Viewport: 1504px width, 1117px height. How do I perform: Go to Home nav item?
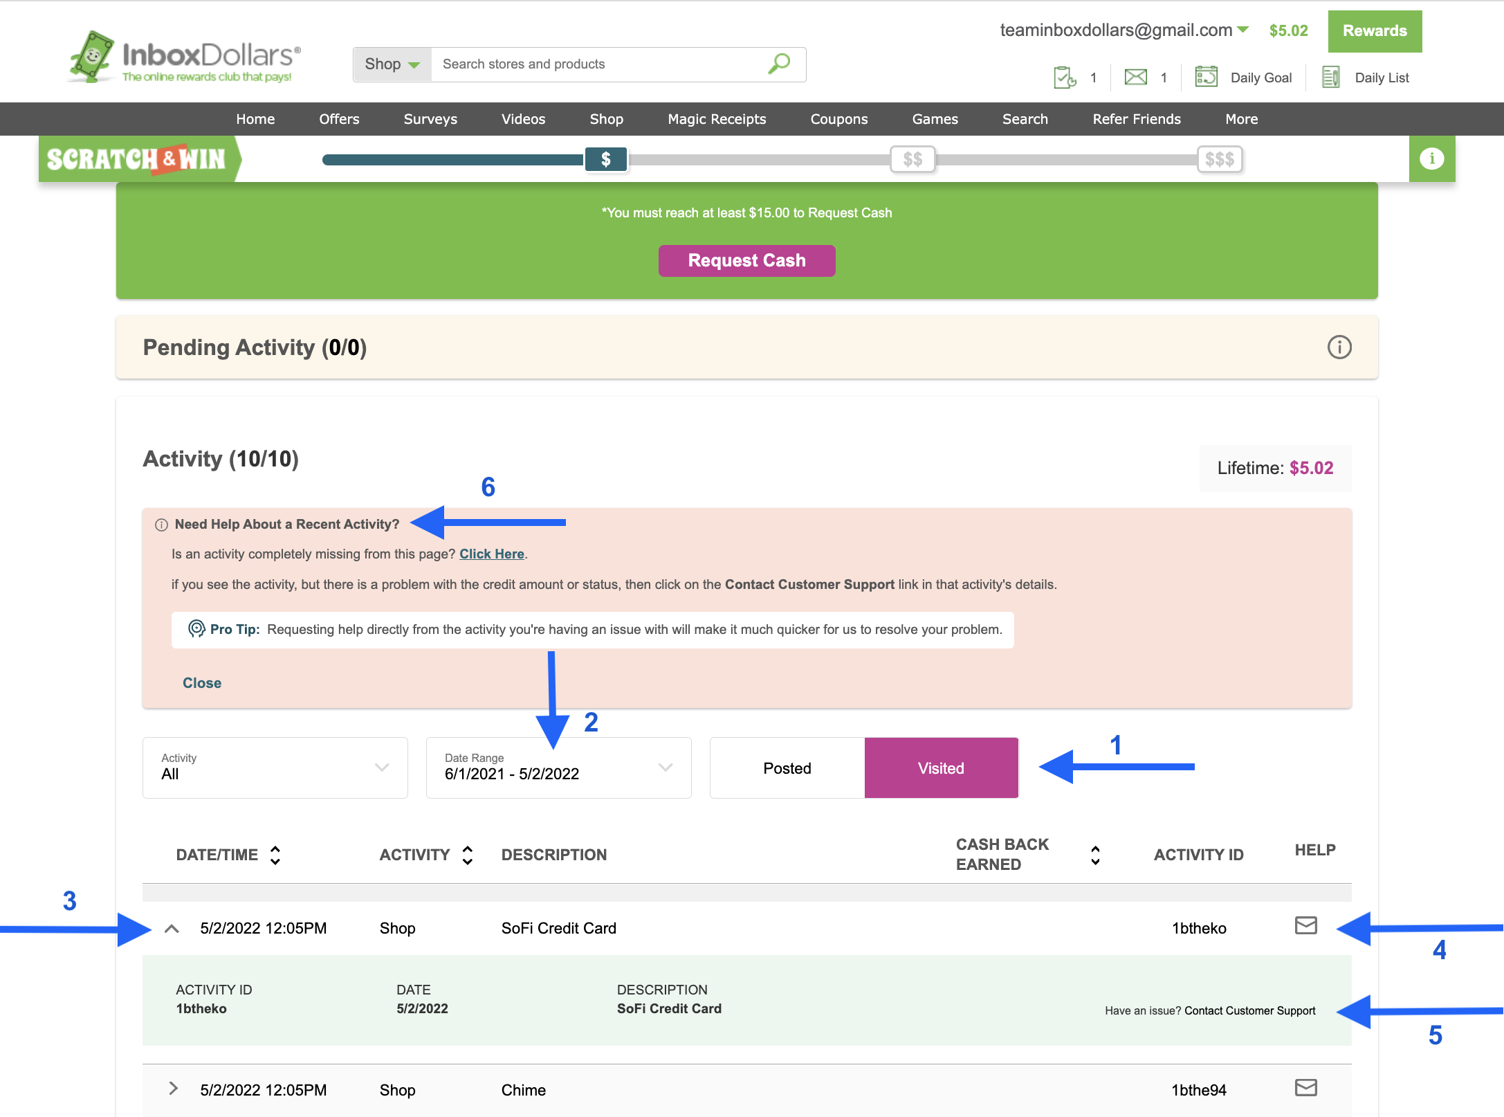pyautogui.click(x=255, y=119)
